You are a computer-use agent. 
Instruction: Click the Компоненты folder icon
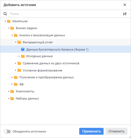(x=12, y=91)
